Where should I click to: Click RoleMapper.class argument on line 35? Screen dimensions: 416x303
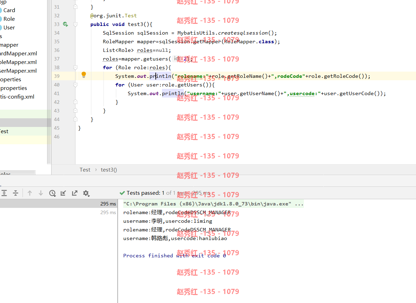coord(249,42)
